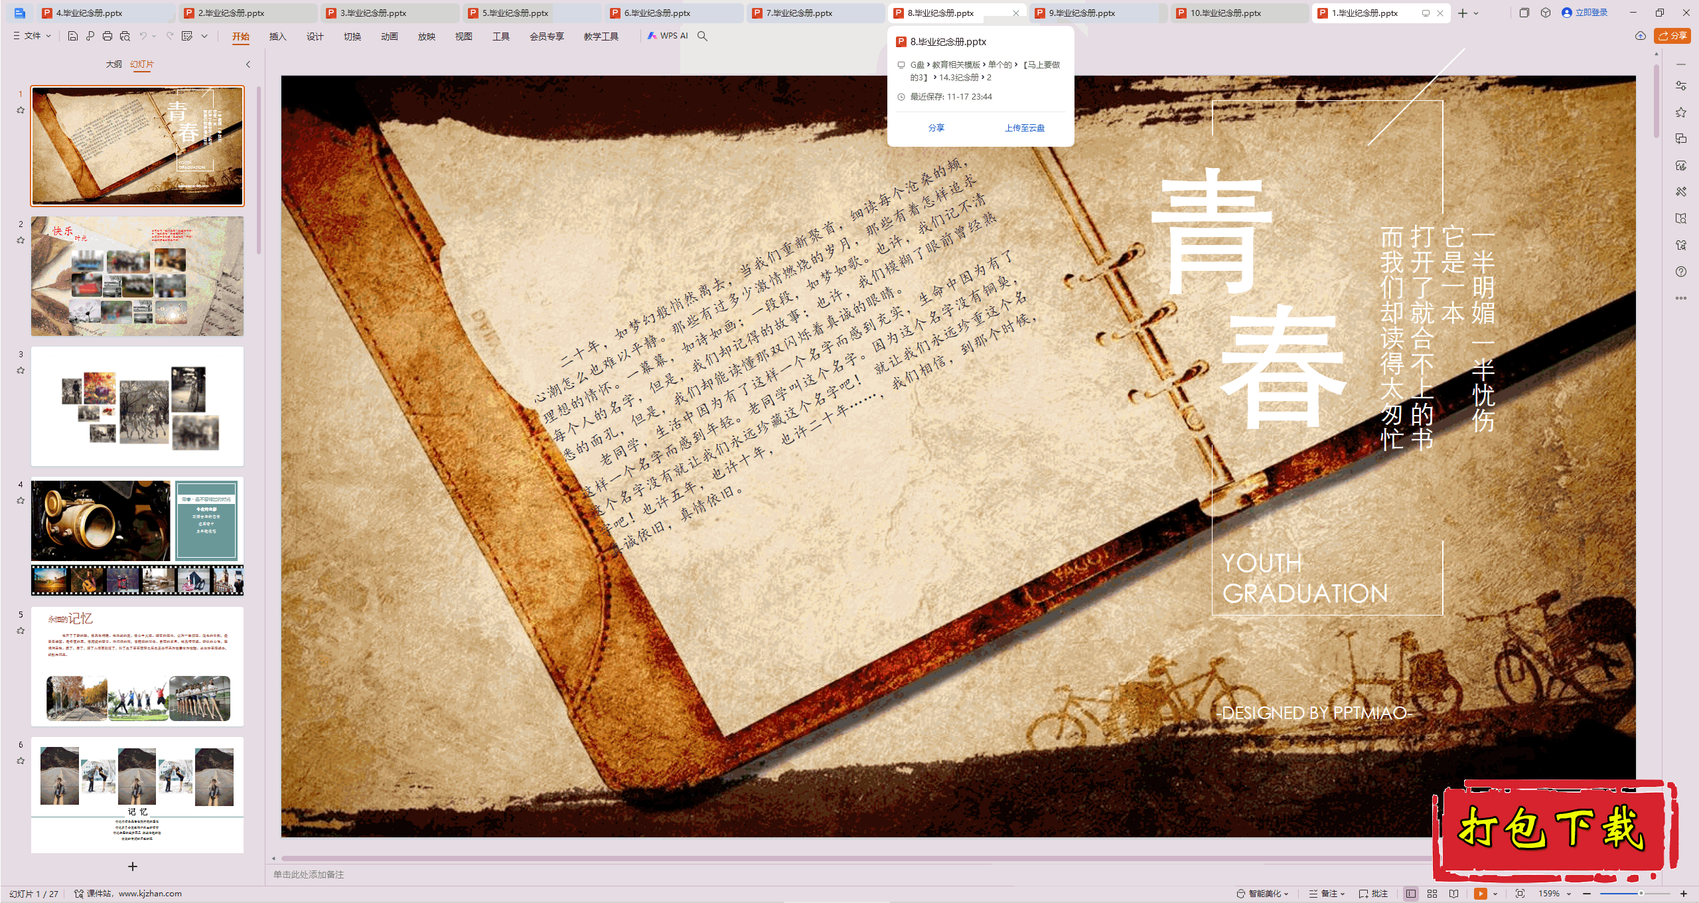This screenshot has width=1699, height=903.
Task: Click the Export to PDF icon
Action: pyautogui.click(x=90, y=36)
